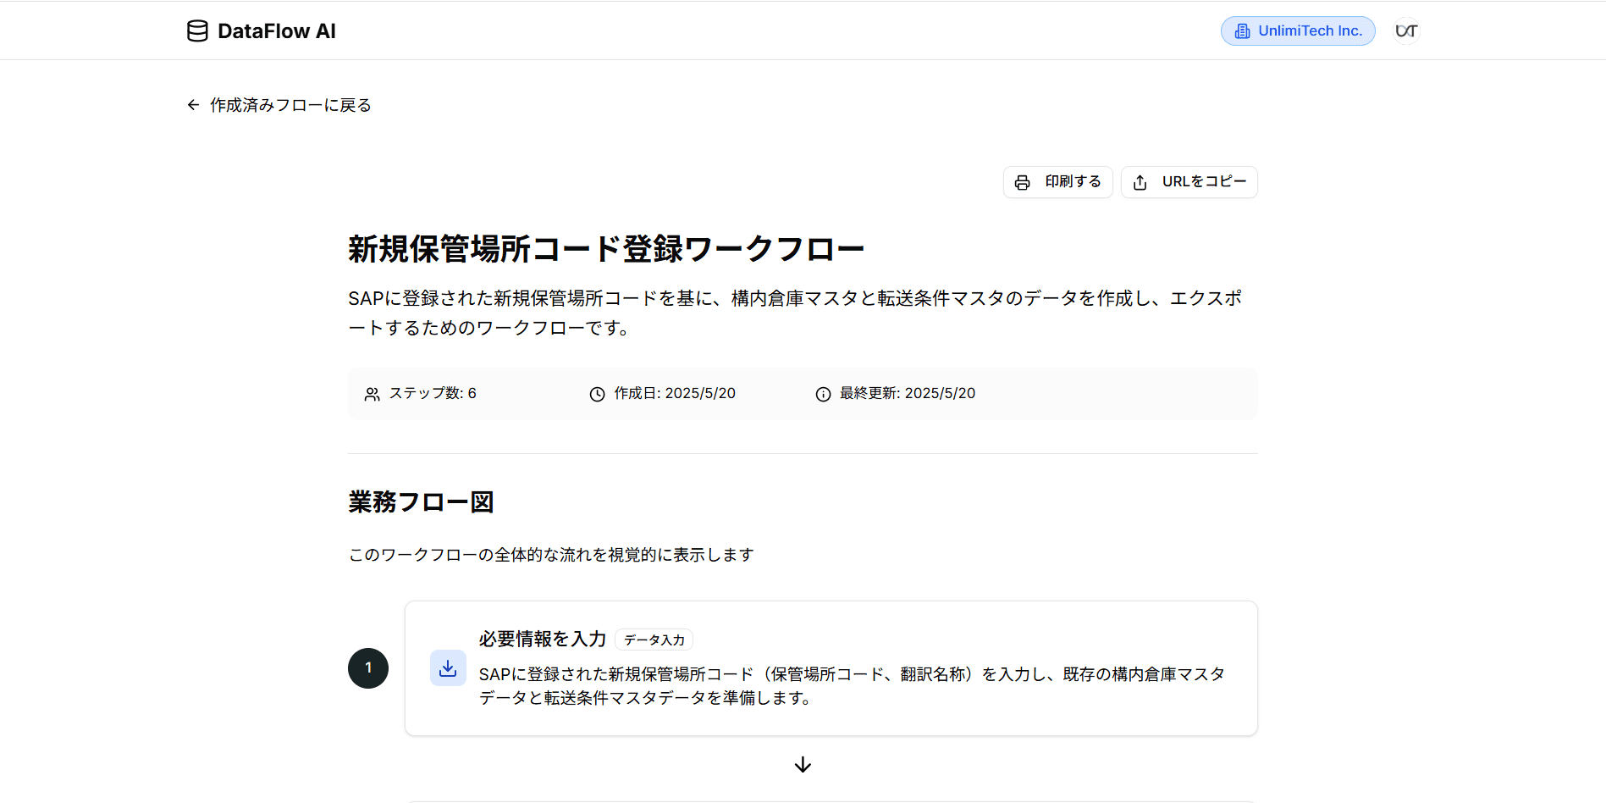Click the share icon inside URLをコピー button
Screen dimensions: 1606x803
[1140, 182]
